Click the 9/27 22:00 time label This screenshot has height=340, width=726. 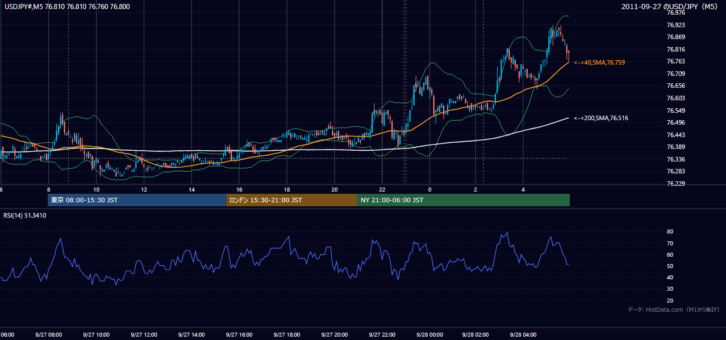click(x=382, y=334)
